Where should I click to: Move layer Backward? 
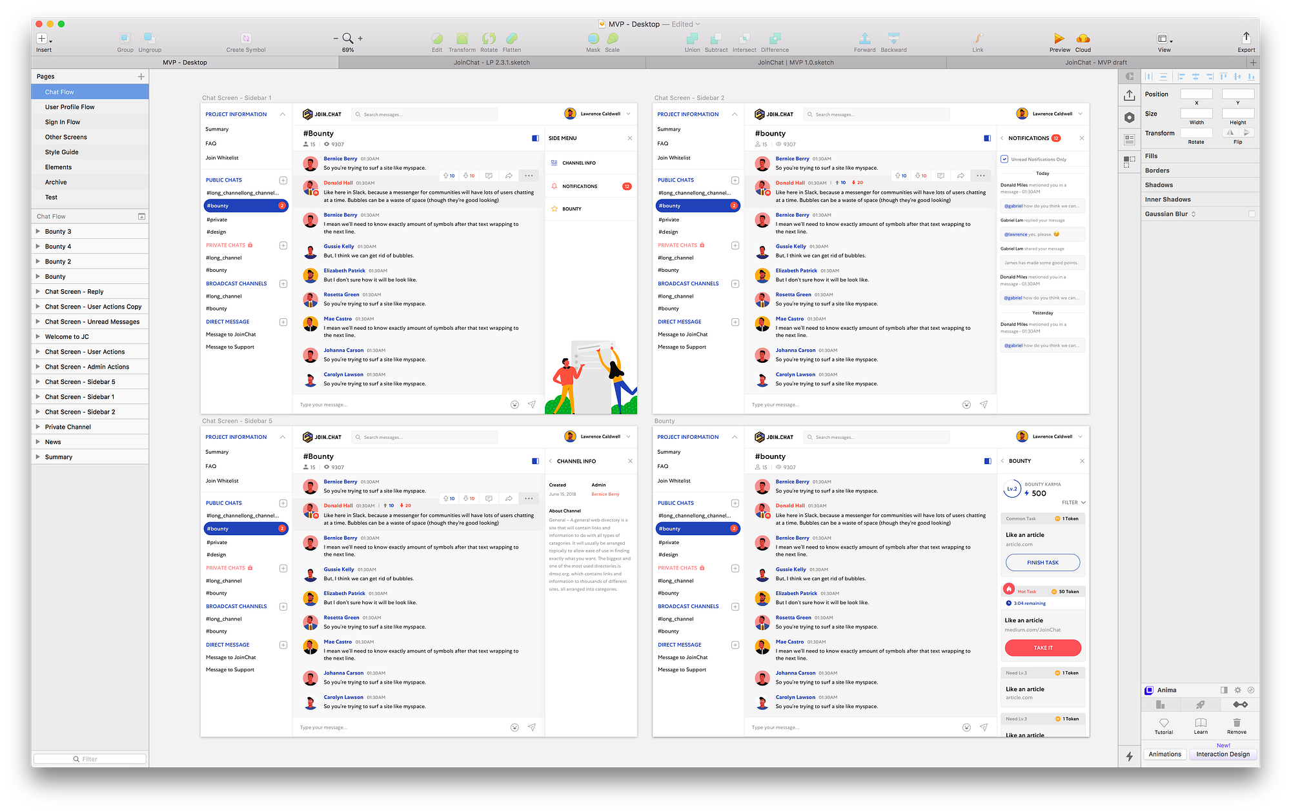(893, 39)
